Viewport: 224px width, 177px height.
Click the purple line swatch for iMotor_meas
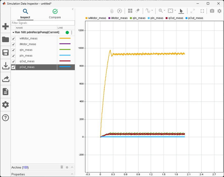tap(65, 44)
